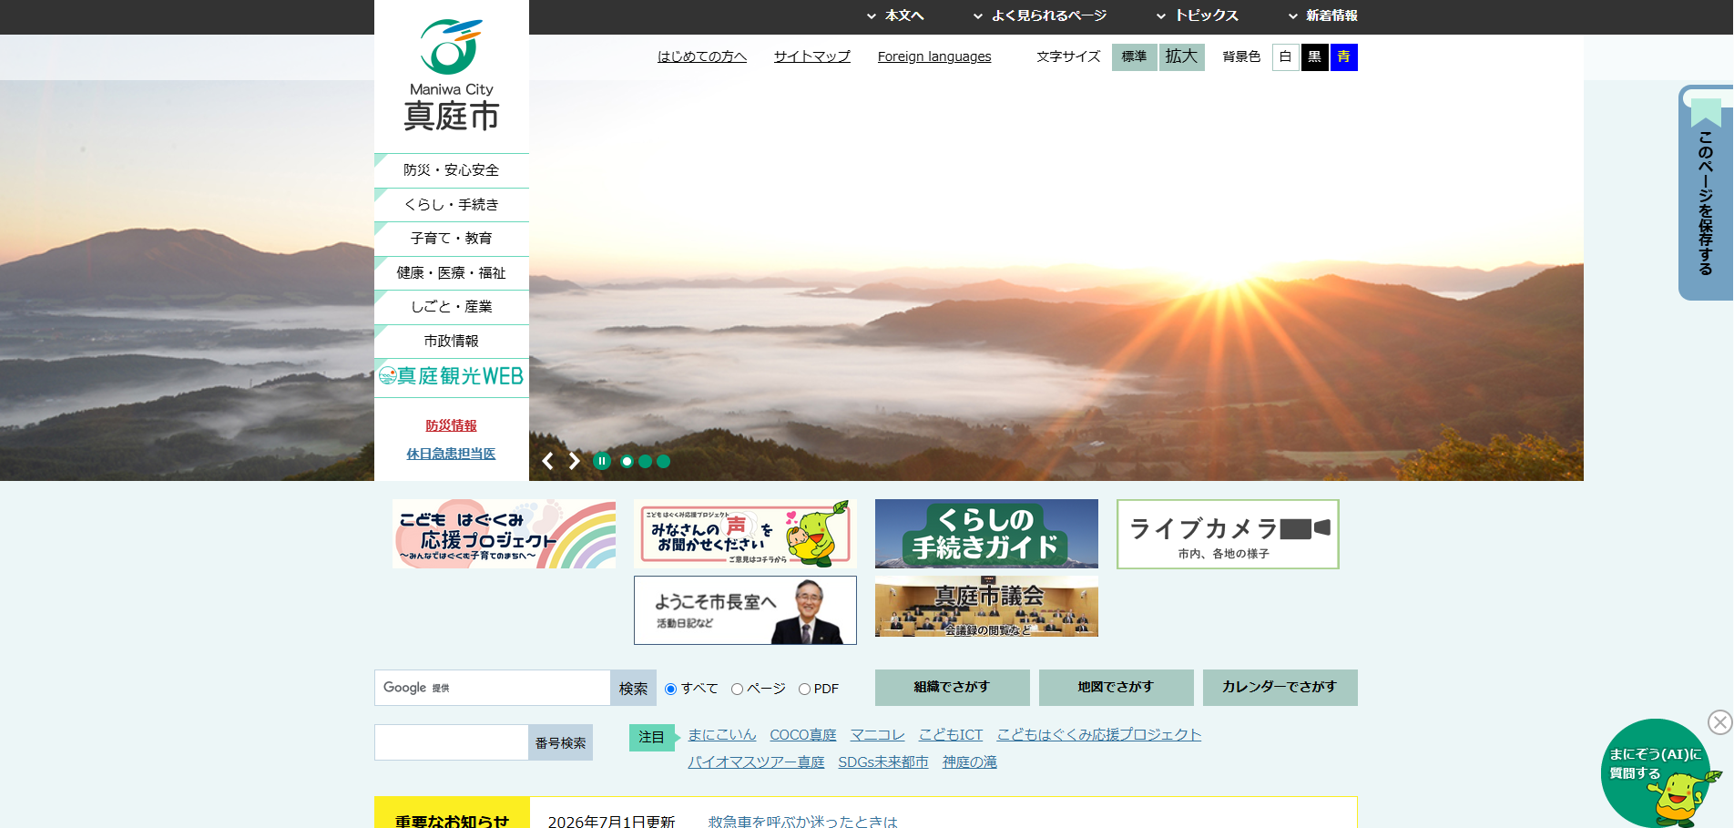The height and width of the screenshot is (828, 1734).
Task: Click the 組織でさがす button
Action: tap(953, 688)
